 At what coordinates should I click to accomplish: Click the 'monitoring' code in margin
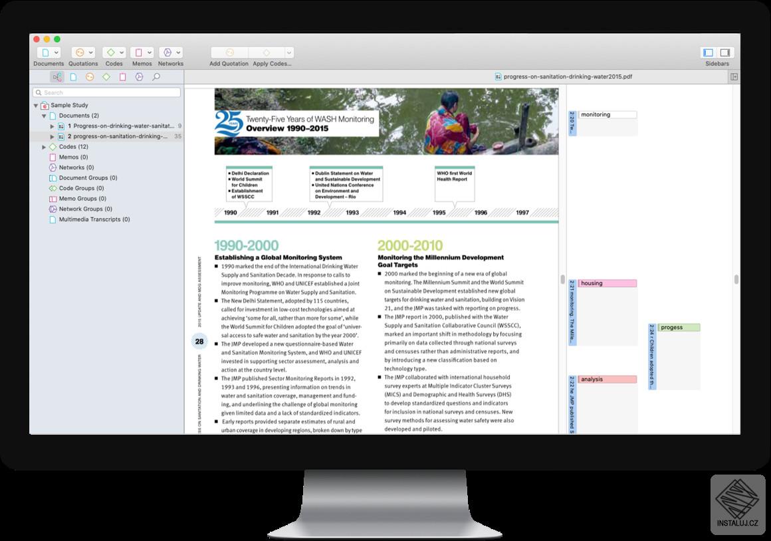pos(607,114)
